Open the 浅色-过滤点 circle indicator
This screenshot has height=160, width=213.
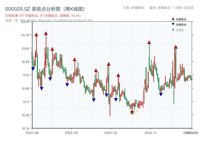tap(183, 8)
